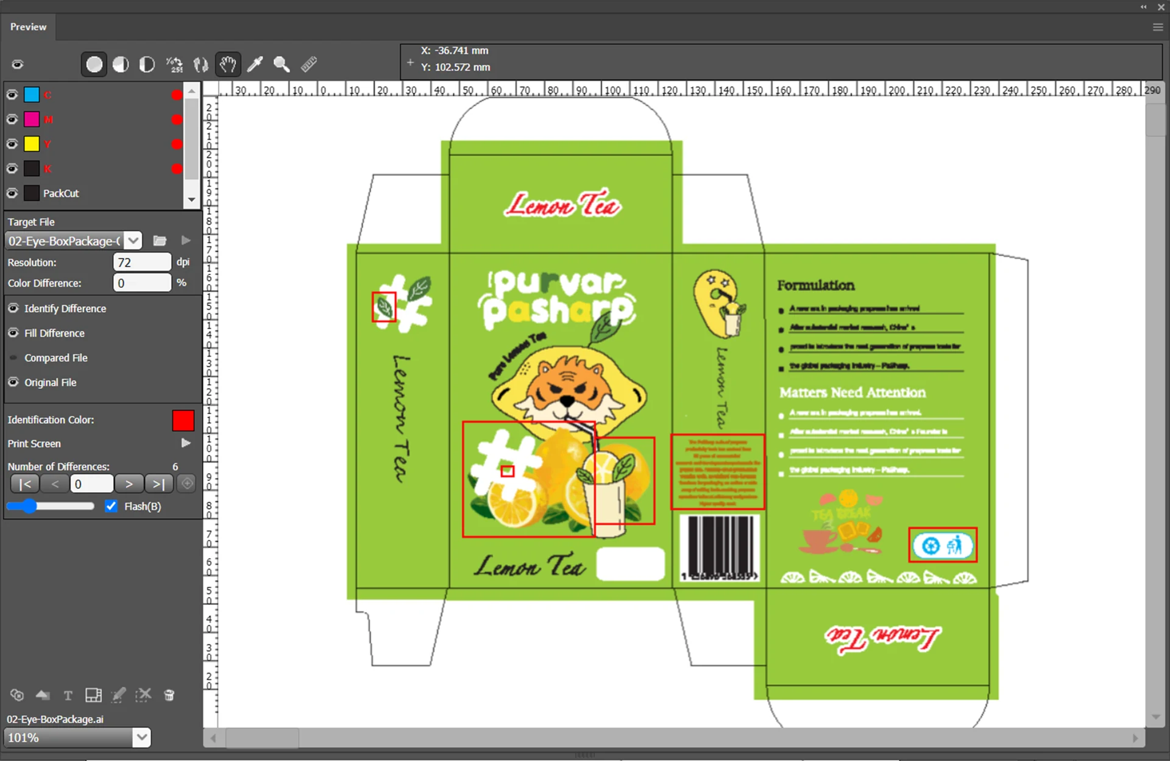This screenshot has height=761, width=1170.
Task: Hide the Yellow channel visibility eye
Action: click(x=12, y=144)
